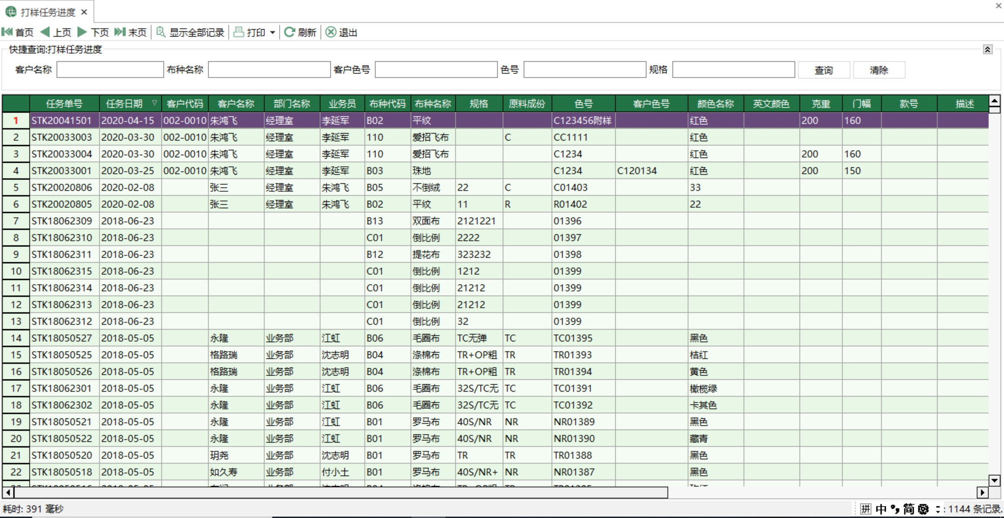Click vertical scrollbar up arrow
This screenshot has height=518, width=1004.
(x=995, y=100)
